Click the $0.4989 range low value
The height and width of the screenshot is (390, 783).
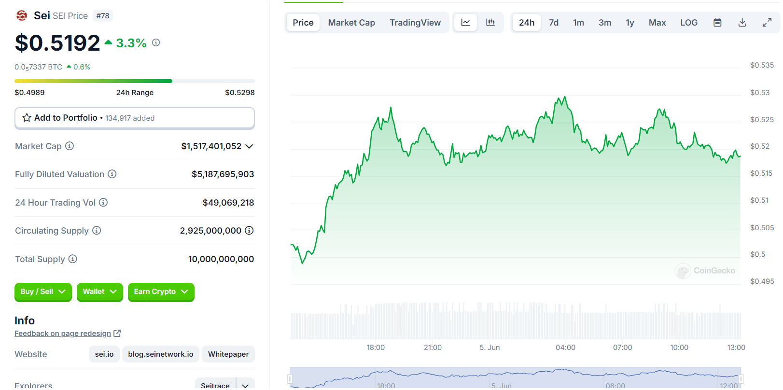tap(29, 93)
